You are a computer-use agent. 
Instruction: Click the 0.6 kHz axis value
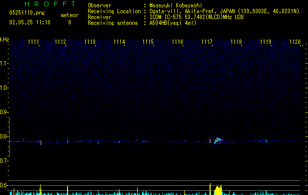point(4,185)
